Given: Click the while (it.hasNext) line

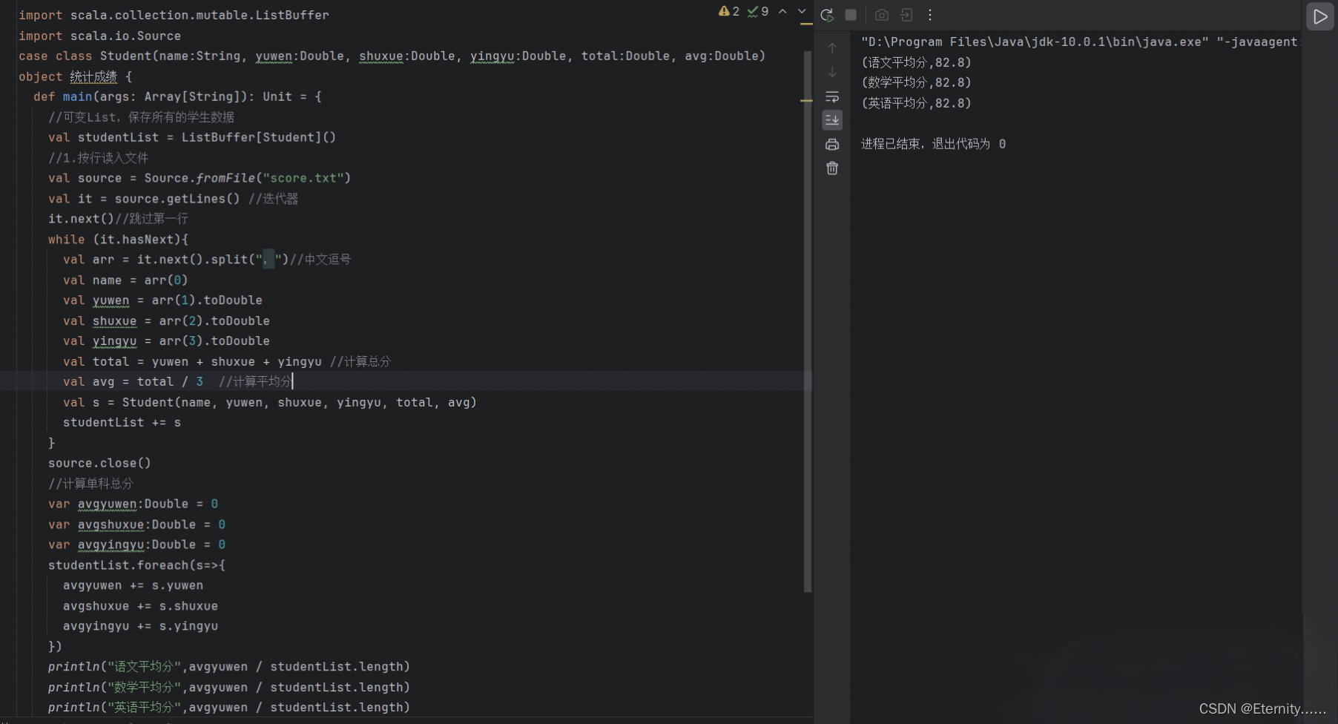Looking at the screenshot, I should tap(118, 240).
